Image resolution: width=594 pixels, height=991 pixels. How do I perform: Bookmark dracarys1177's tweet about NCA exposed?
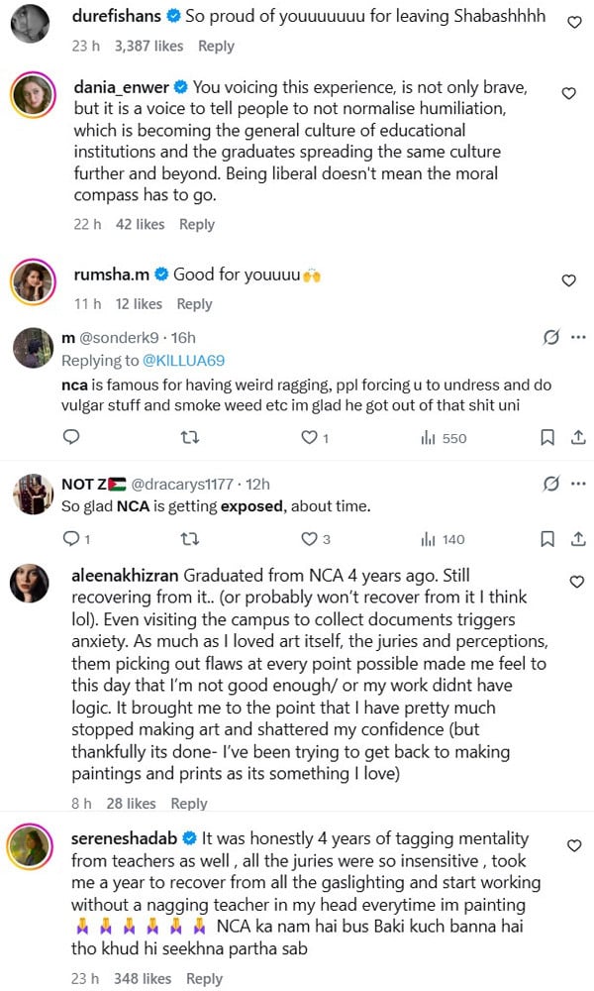click(x=546, y=539)
